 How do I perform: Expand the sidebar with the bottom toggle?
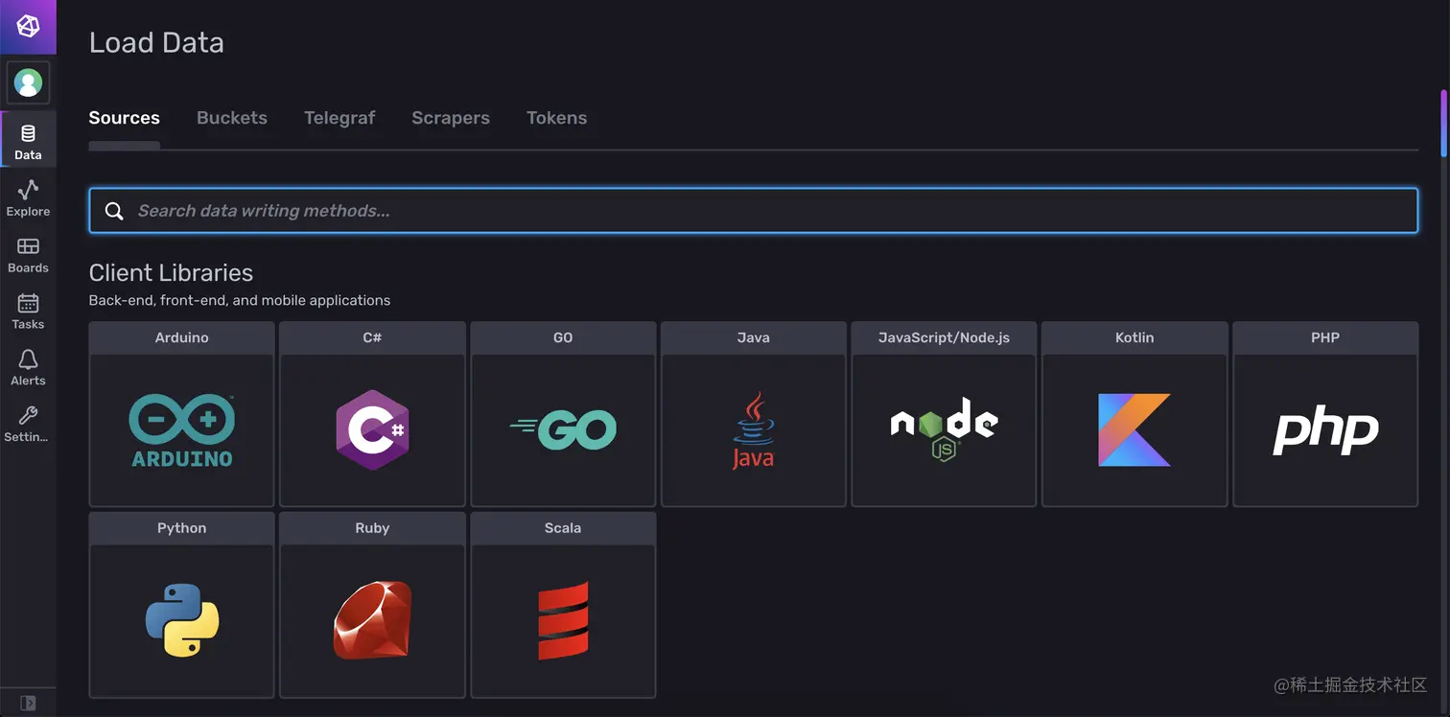pyautogui.click(x=28, y=703)
